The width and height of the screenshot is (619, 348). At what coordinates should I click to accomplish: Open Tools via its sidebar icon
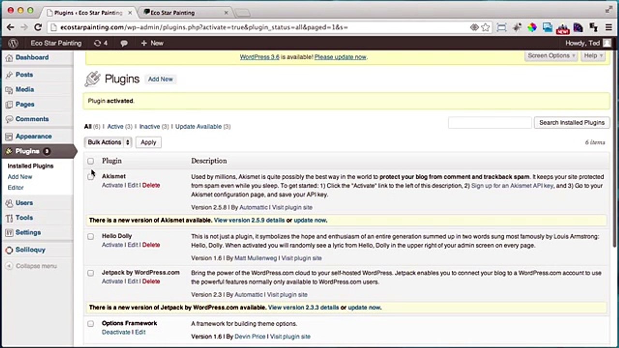click(x=9, y=218)
